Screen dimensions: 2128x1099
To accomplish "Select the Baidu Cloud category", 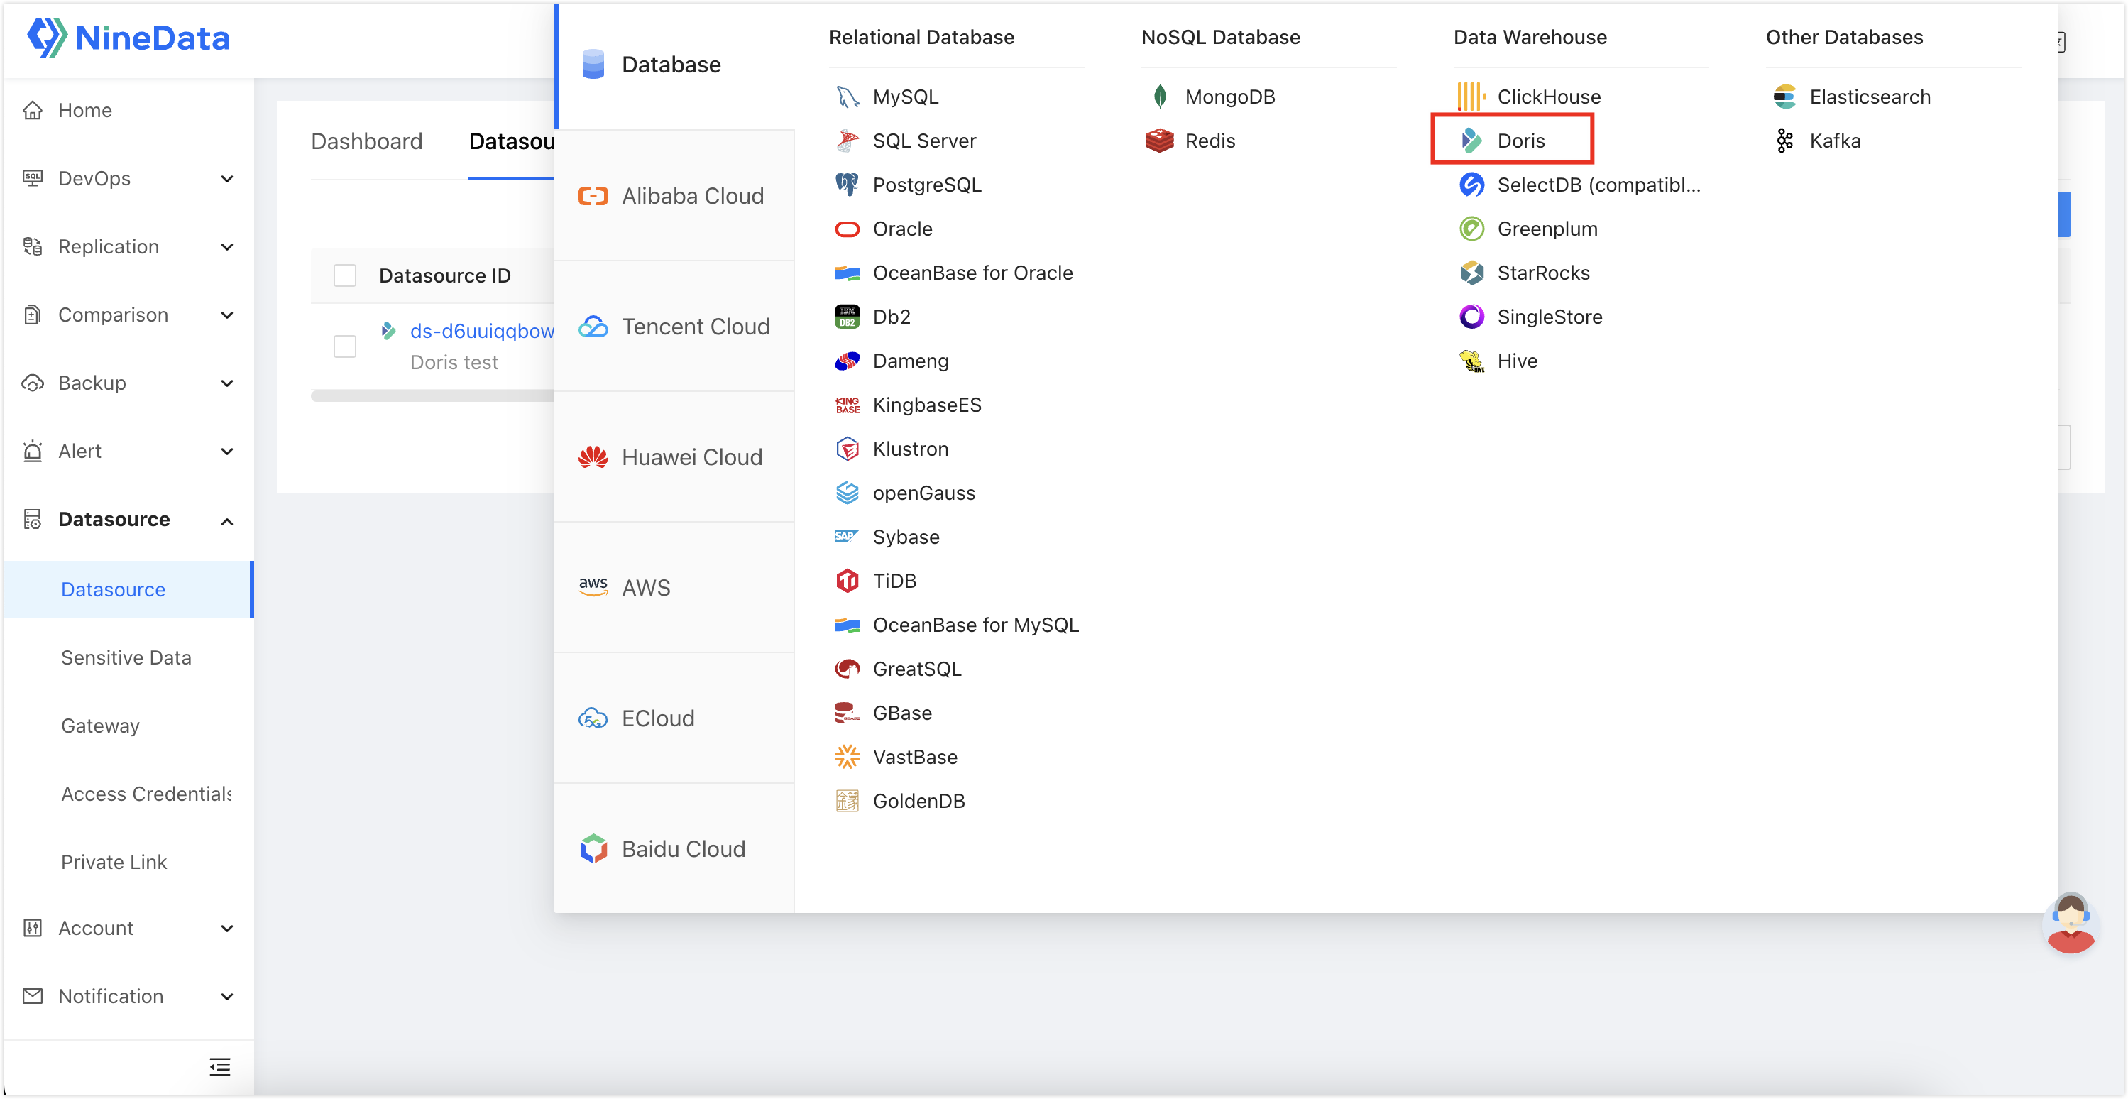I will pos(674,848).
